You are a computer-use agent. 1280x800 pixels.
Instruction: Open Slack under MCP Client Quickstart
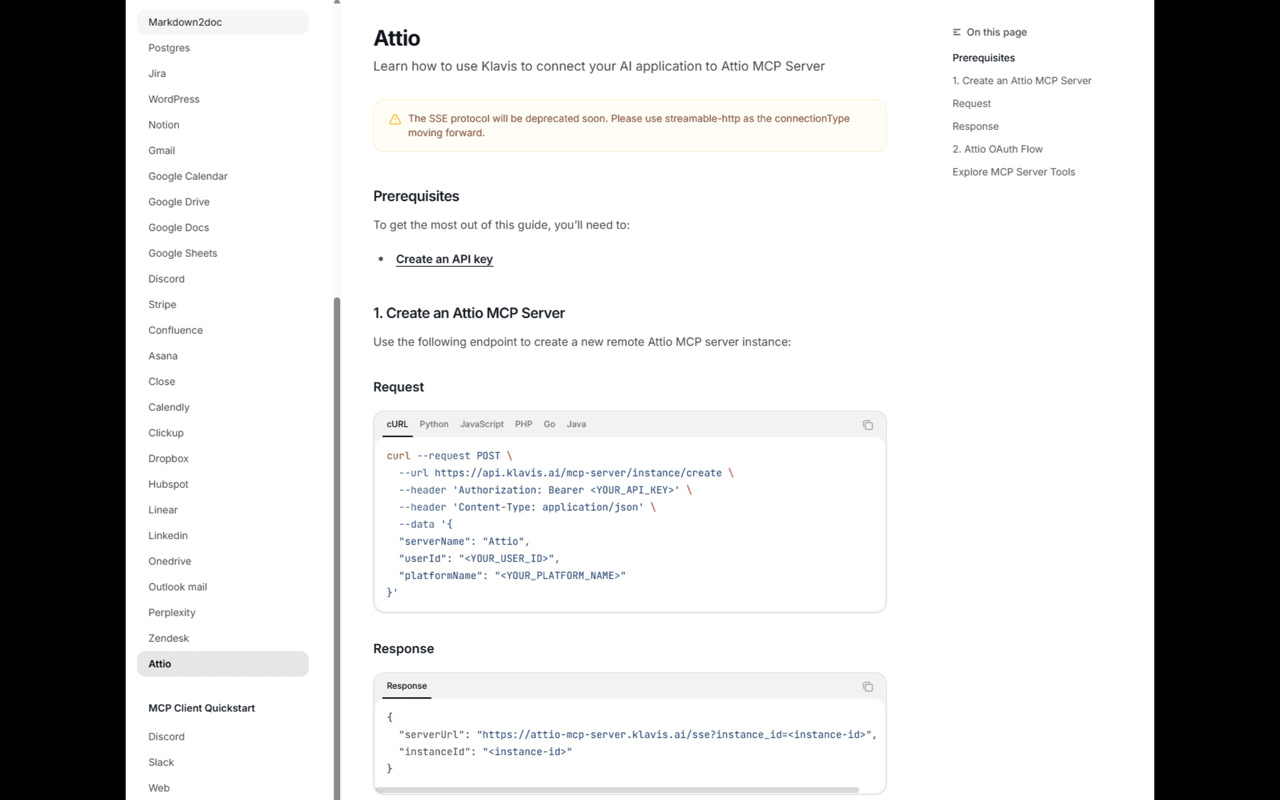pyautogui.click(x=161, y=762)
